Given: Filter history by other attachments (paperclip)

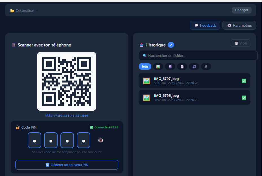Looking at the screenshot, I should [x=206, y=66].
